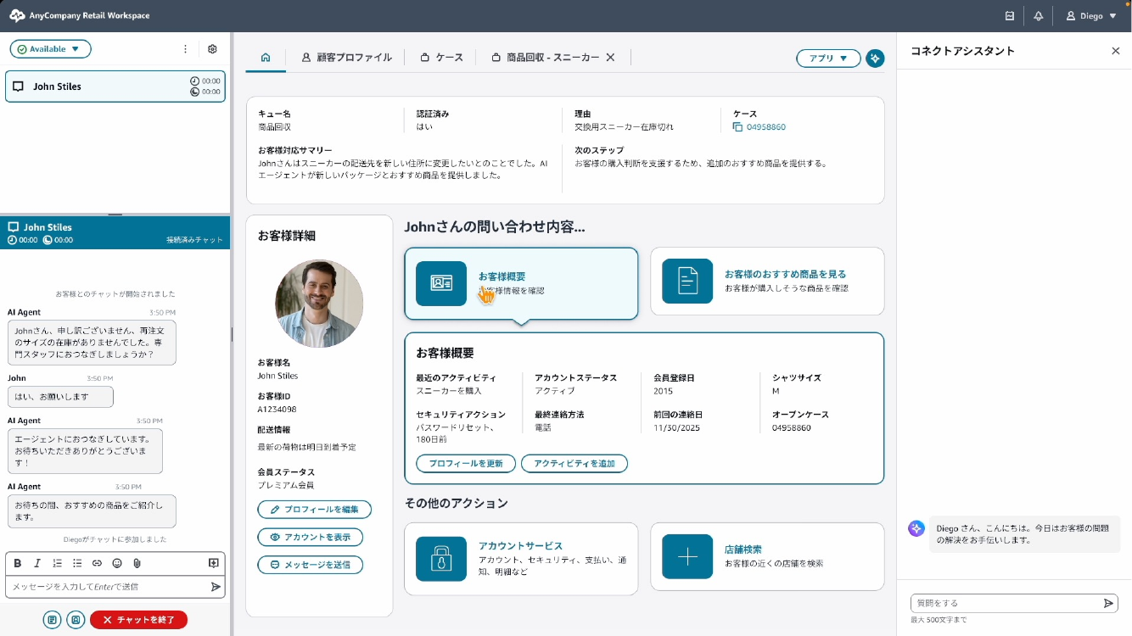Toggle bold formatting in chat editor

(x=18, y=563)
